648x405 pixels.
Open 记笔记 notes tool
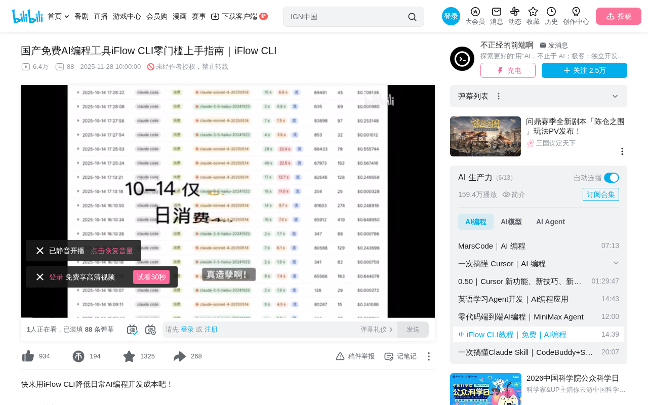(x=400, y=356)
